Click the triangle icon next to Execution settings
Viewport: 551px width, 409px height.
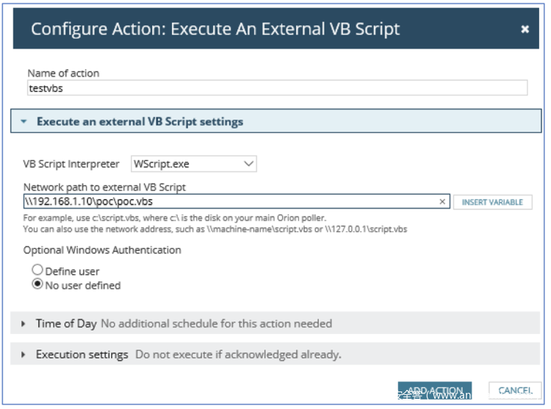[24, 355]
